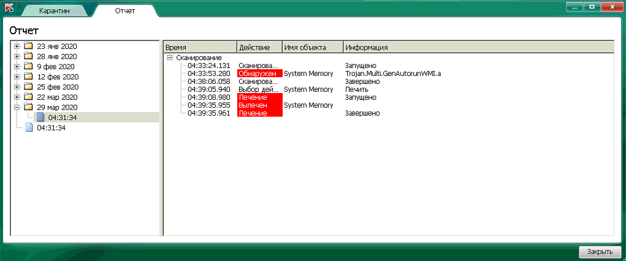This screenshot has width=626, height=261.
Task: Click System Memory in 04:39:35.955 row
Action: 308,105
